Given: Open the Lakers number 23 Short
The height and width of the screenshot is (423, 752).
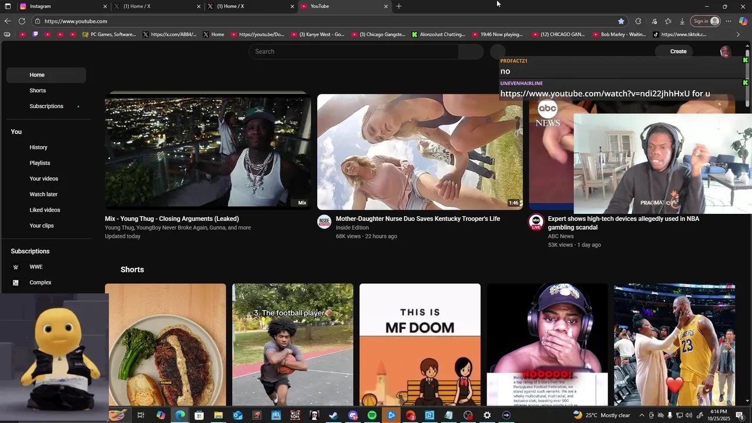Looking at the screenshot, I should 674,345.
